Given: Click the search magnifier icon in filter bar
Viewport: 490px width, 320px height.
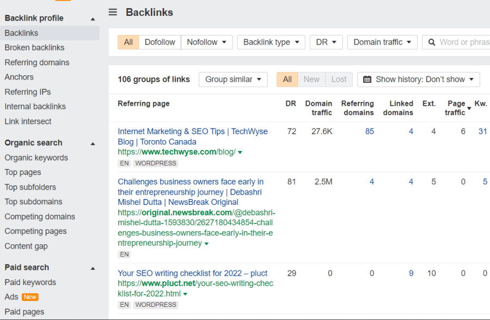Looking at the screenshot, I should (432, 42).
